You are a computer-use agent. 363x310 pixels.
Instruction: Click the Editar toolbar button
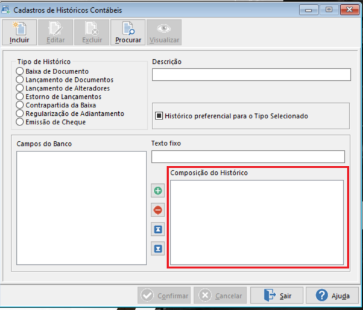(x=55, y=32)
